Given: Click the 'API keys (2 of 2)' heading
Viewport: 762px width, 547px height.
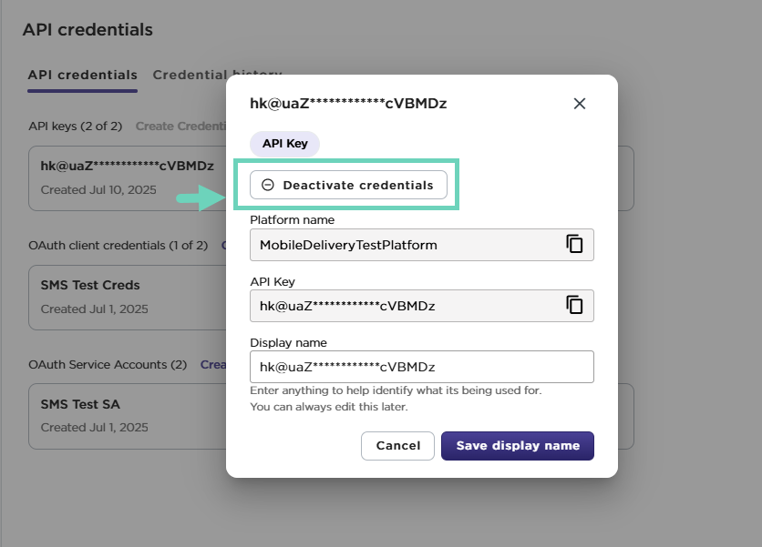Looking at the screenshot, I should pyautogui.click(x=76, y=127).
